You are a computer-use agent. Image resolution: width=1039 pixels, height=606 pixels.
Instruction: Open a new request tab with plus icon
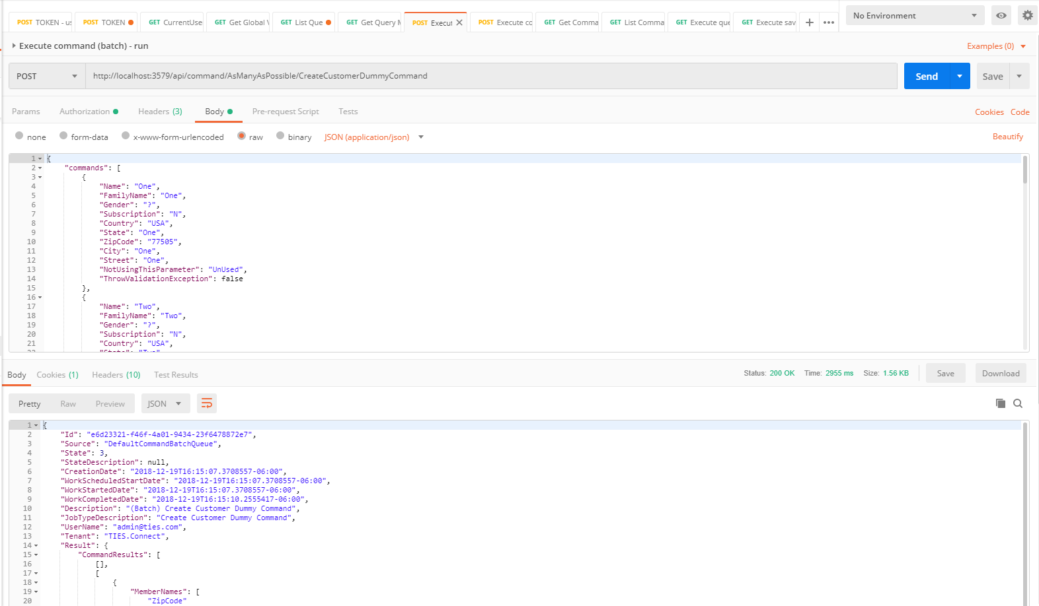[x=809, y=22]
